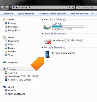Click the Podcasts folder icon
The height and width of the screenshot is (102, 97).
coord(6,52)
